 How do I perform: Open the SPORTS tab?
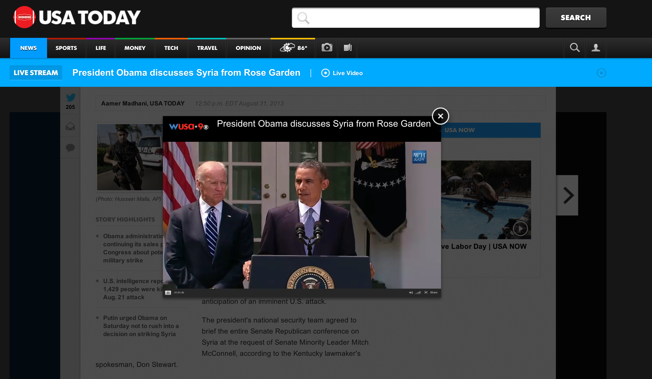(x=66, y=48)
